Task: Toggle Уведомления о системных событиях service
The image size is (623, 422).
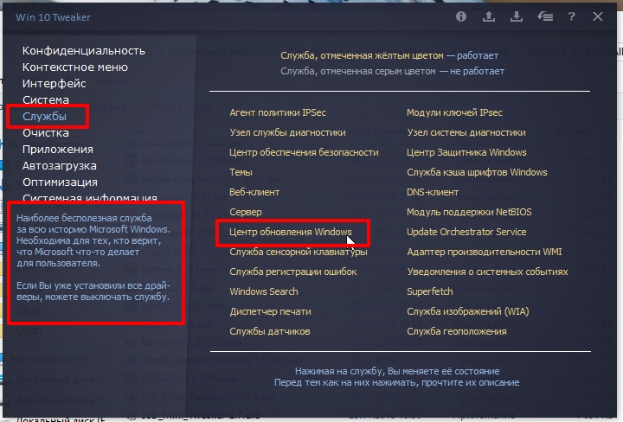Action: 487,272
